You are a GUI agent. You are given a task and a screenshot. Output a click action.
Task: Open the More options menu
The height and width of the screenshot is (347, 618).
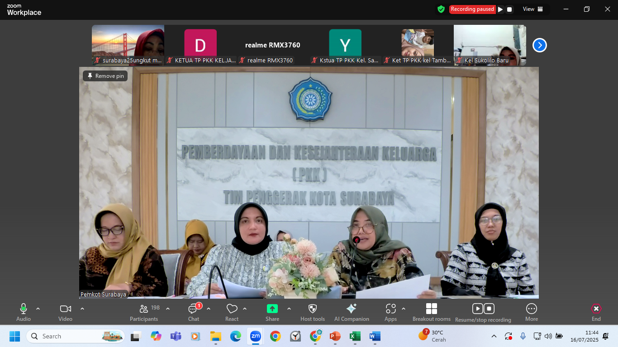click(x=532, y=312)
